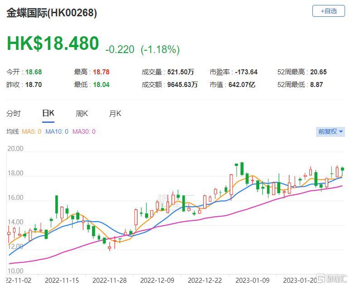Click the P/E ratio value -173.64
This screenshot has width=350, height=286.
tap(246, 72)
